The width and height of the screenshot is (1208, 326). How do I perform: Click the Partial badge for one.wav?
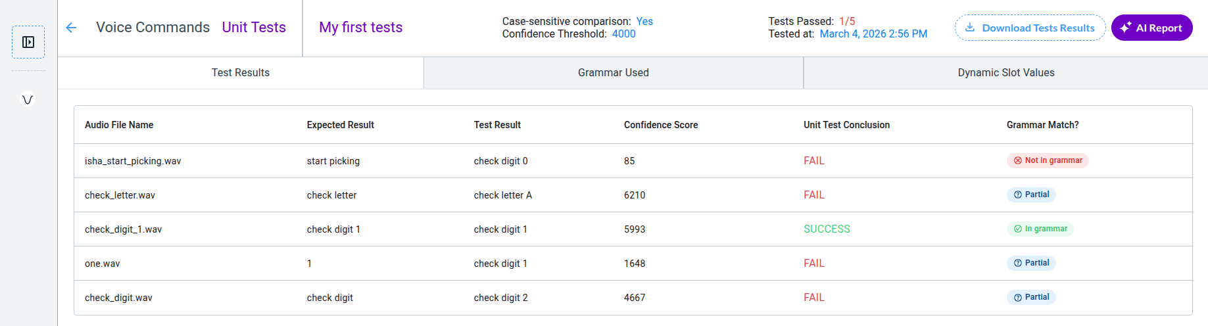pyautogui.click(x=1031, y=263)
